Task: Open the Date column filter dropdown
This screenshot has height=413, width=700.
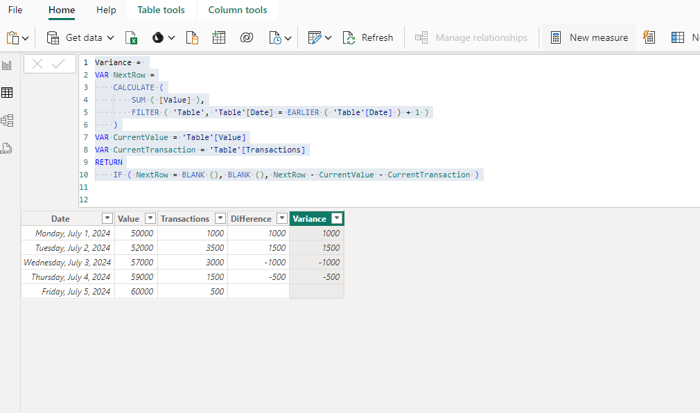Action: [107, 218]
